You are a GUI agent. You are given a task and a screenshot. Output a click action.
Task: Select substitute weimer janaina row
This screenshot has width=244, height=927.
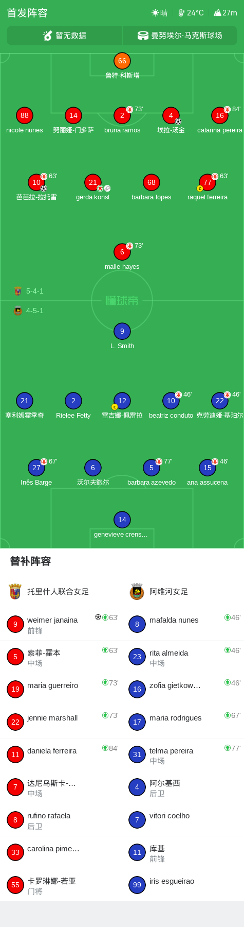[61, 625]
